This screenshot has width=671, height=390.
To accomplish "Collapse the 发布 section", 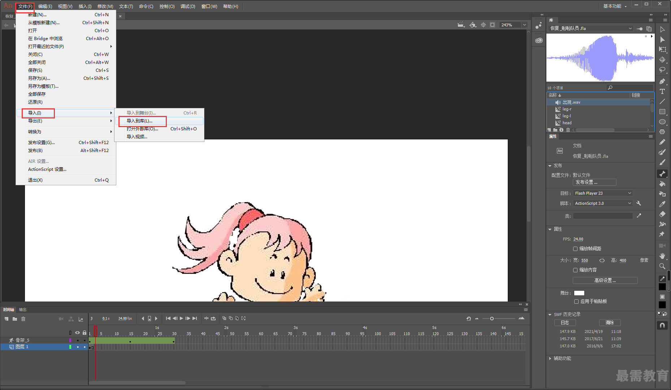I will point(550,166).
